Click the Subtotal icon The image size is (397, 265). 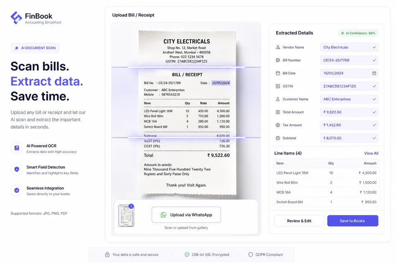click(x=278, y=138)
